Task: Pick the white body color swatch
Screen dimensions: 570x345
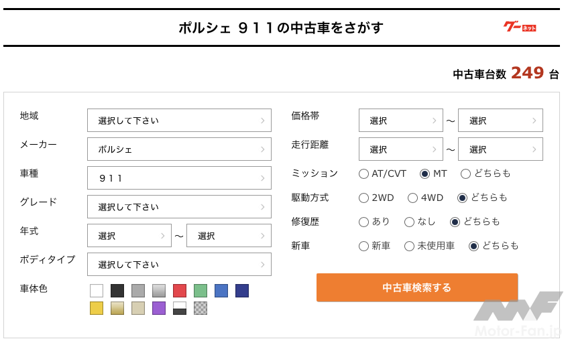Action: (97, 291)
